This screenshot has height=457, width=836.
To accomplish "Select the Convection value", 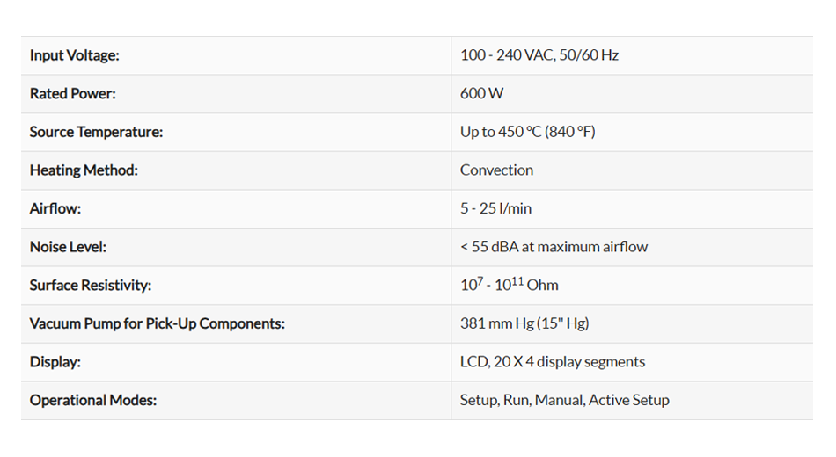I will [496, 170].
